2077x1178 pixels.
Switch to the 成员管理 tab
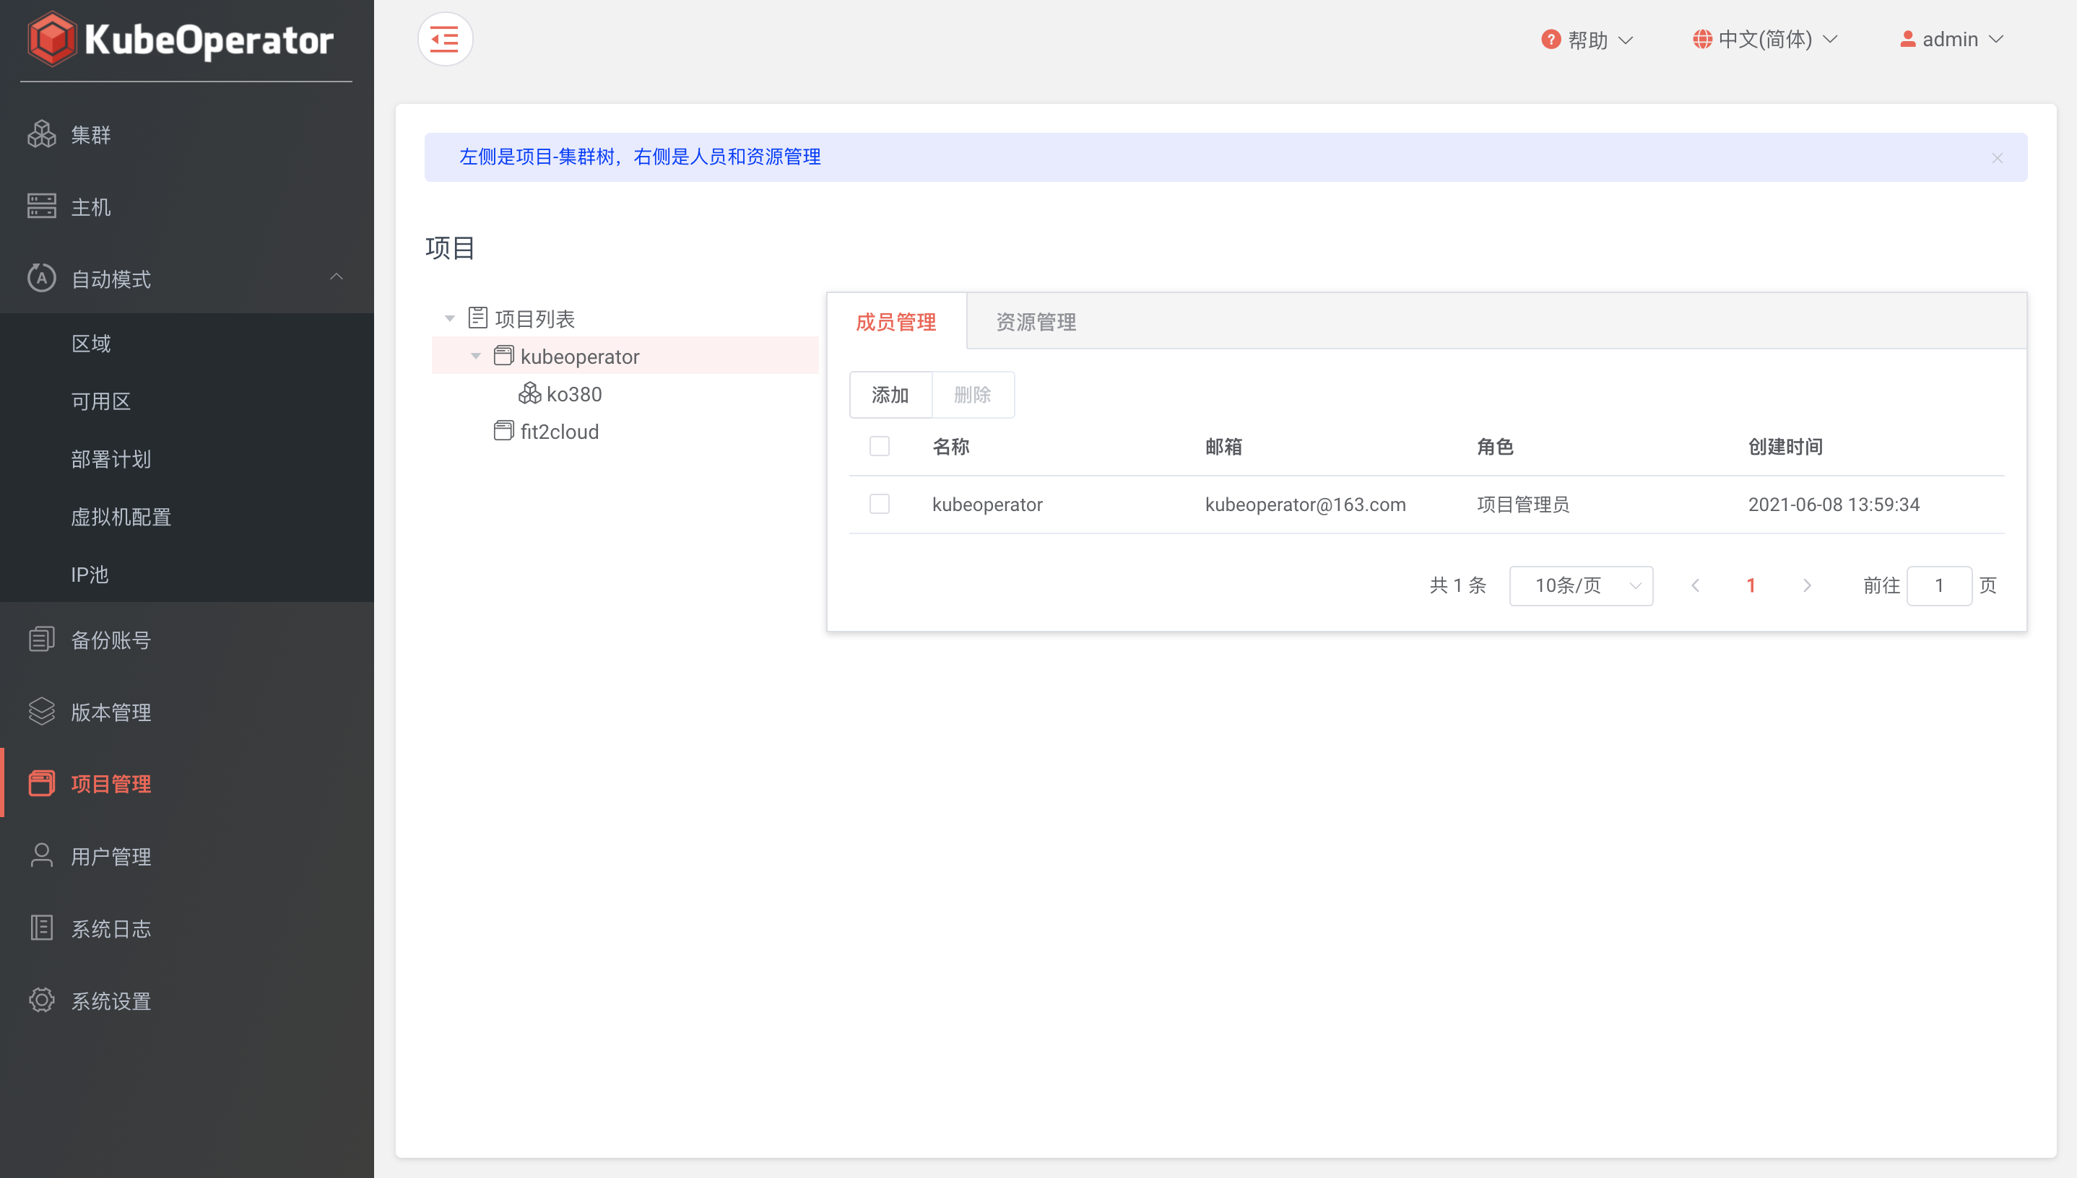coord(896,322)
